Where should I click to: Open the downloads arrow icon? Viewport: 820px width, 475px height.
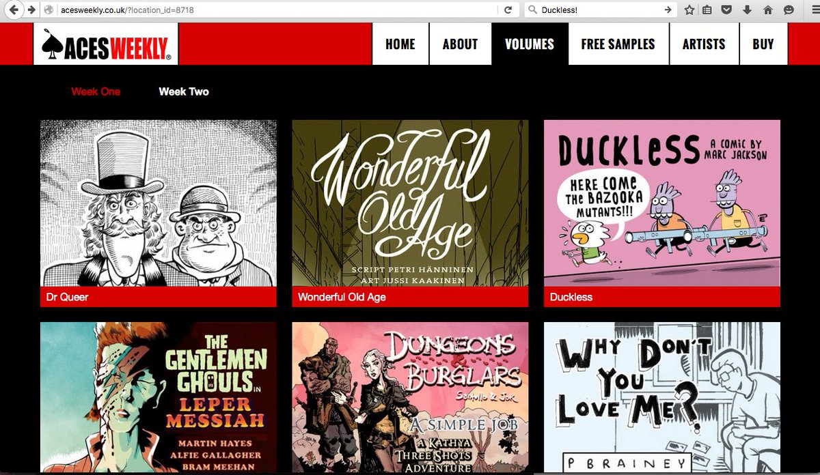pyautogui.click(x=747, y=10)
